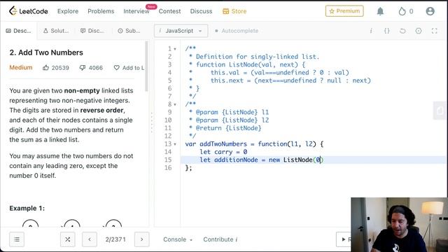Click the title '2. Add Two Numbers'
The width and height of the screenshot is (448, 252).
[46, 52]
